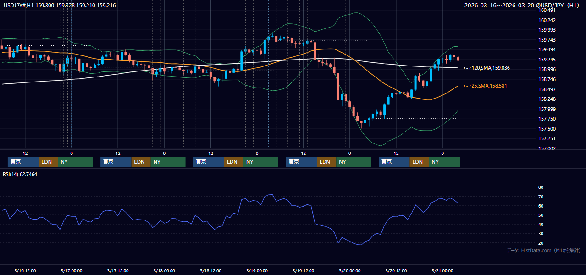Screen dimensions: 586x275
Task: Select the 157.500 price label
Action: coord(547,129)
